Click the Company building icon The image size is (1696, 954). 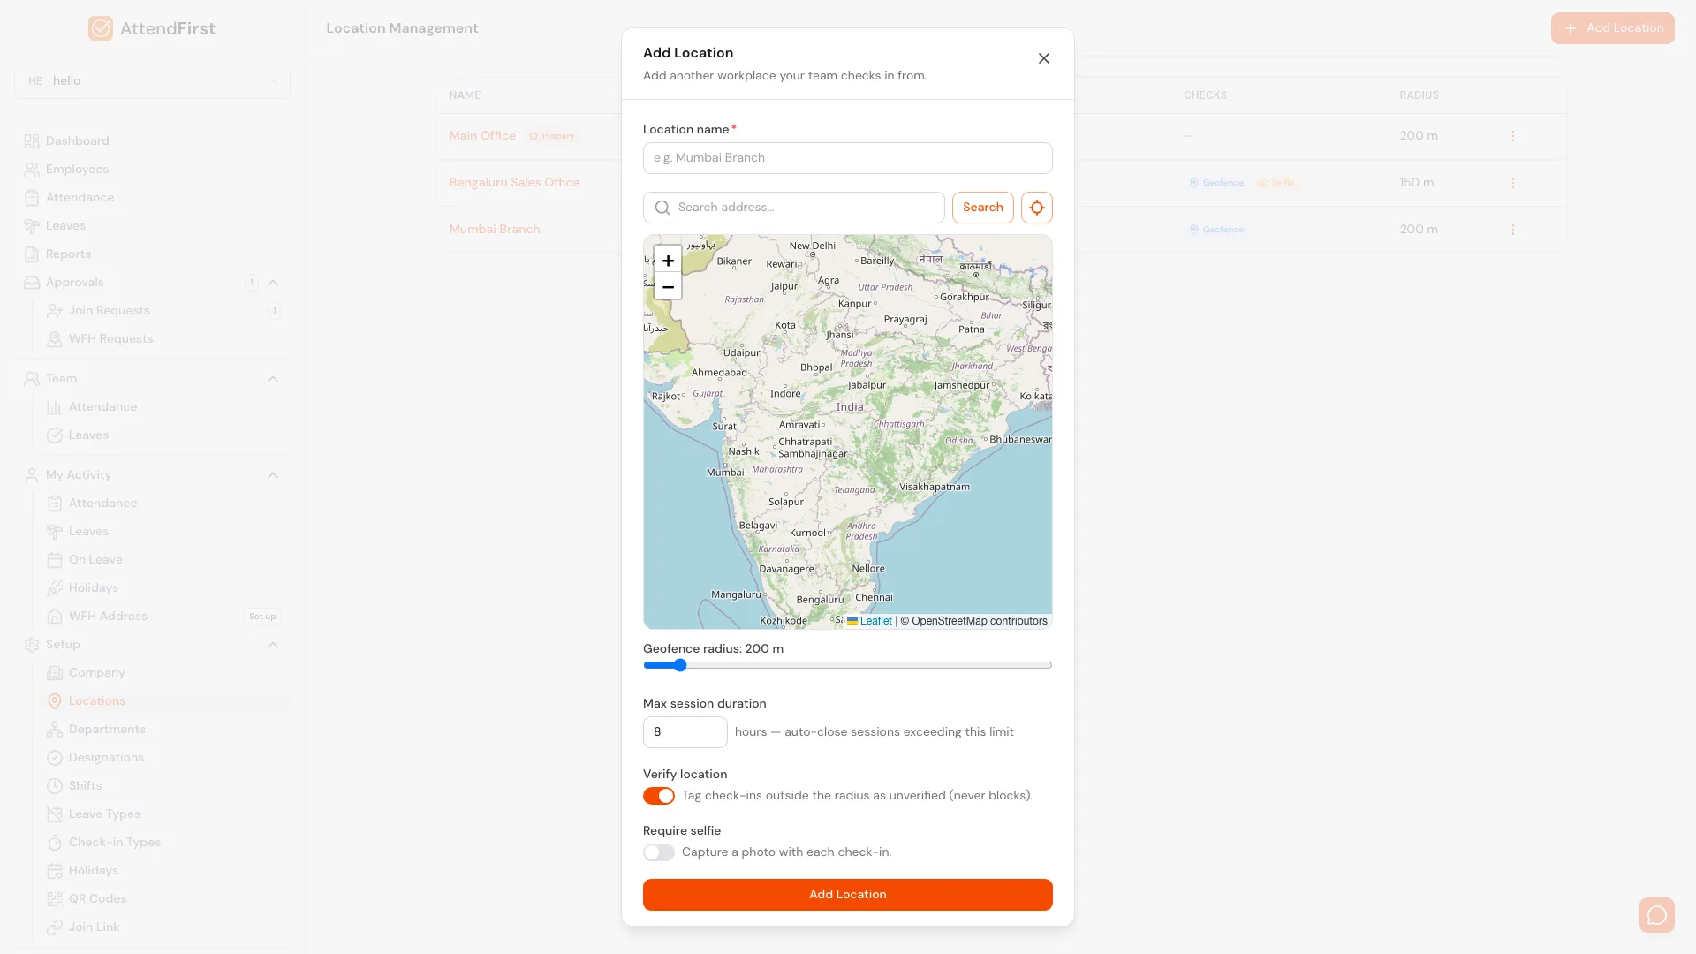(x=55, y=673)
